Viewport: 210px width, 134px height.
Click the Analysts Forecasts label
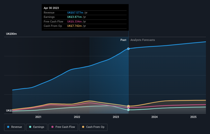[143, 40]
